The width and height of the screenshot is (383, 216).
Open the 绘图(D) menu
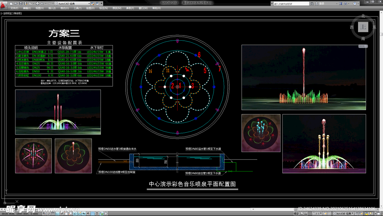pyautogui.click(x=90, y=8)
